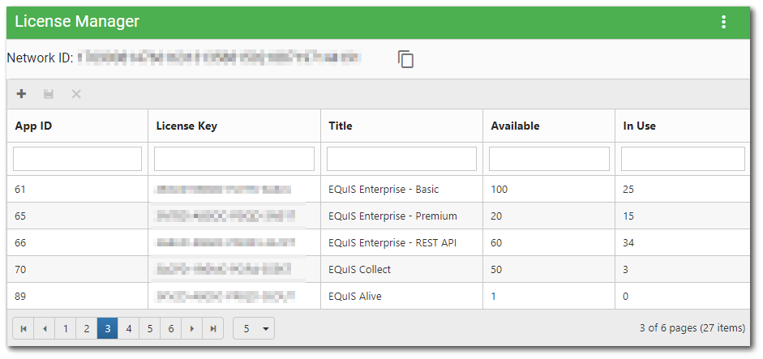Click the License Manager title text

point(77,21)
